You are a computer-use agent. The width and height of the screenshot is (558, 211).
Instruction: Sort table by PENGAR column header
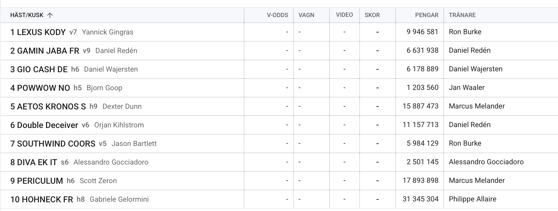pyautogui.click(x=427, y=15)
